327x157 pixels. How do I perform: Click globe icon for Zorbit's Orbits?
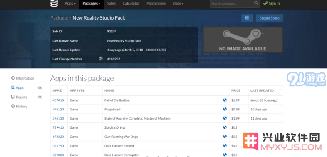pyautogui.click(x=225, y=127)
